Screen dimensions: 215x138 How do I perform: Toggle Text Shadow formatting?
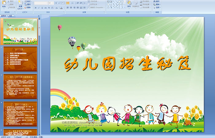(49, 8)
